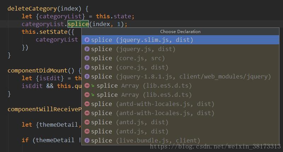Click index argument inside splice call
The height and width of the screenshot is (152, 283).
point(101,24)
